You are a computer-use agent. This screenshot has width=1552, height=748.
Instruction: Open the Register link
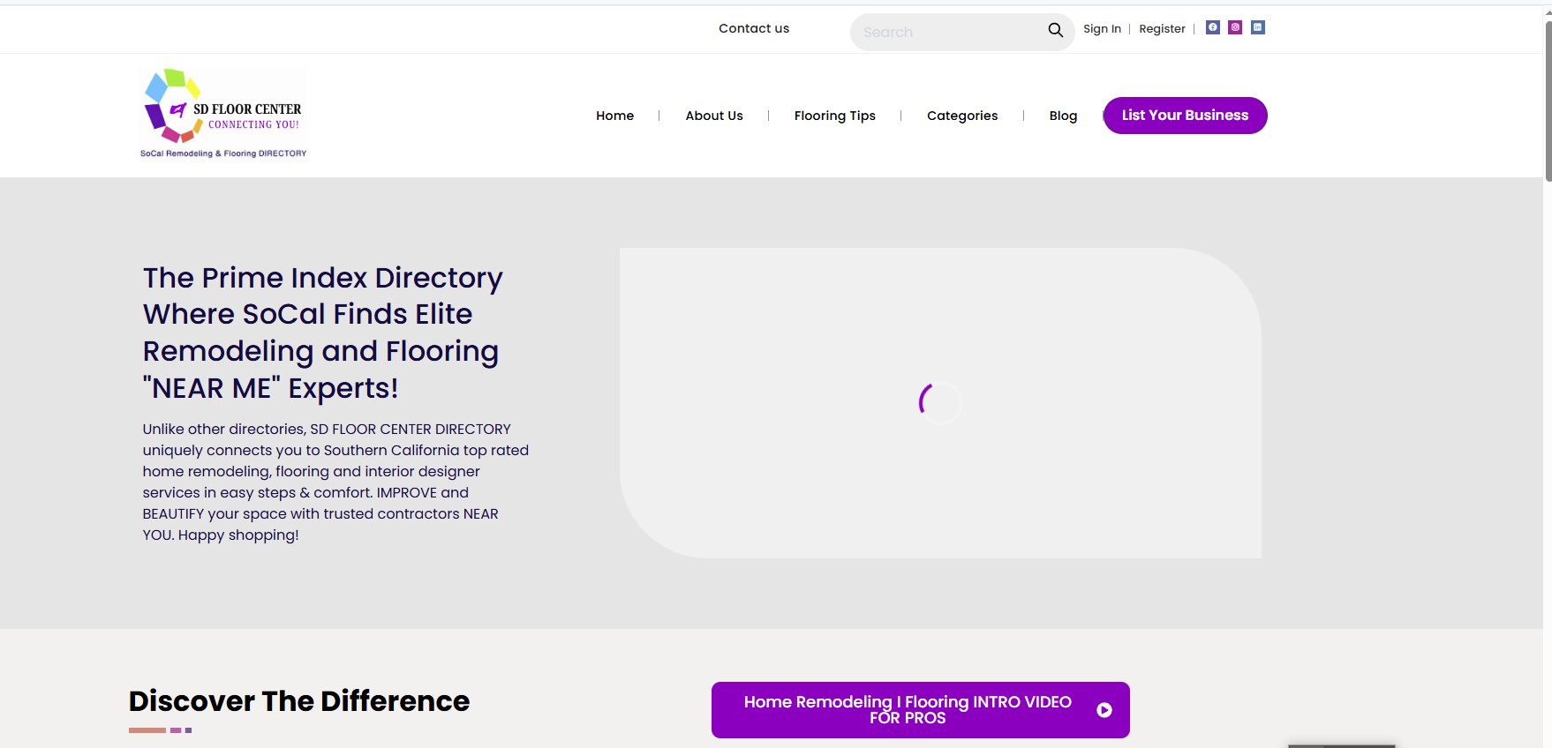(1162, 29)
